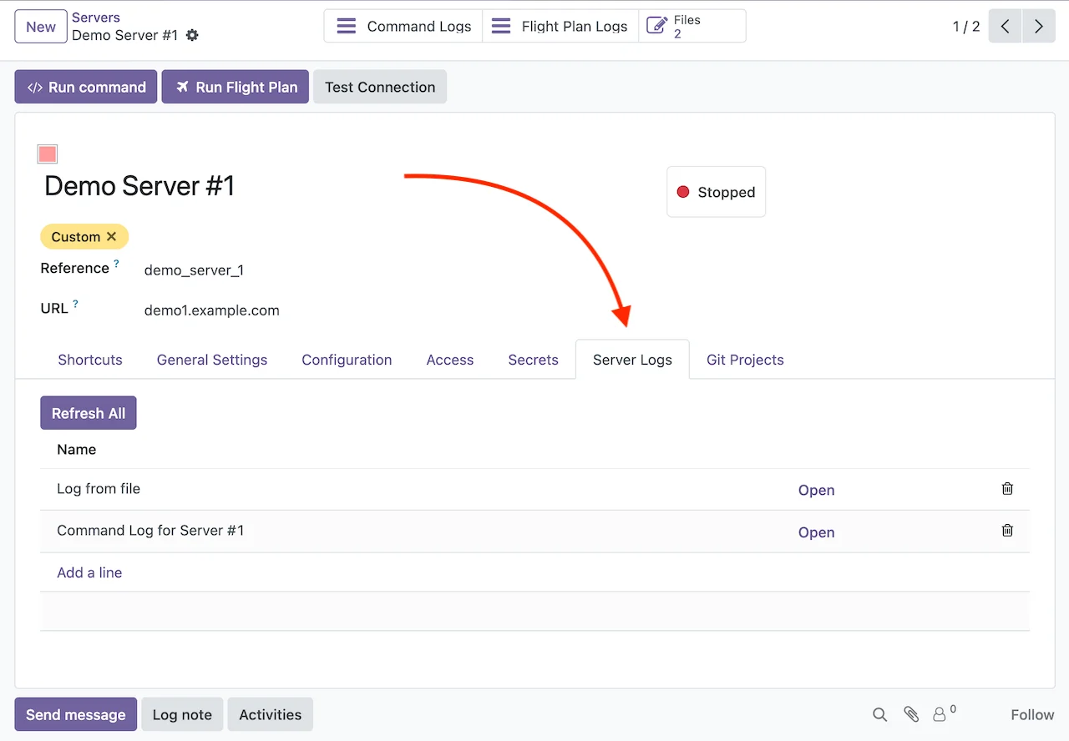The image size is (1069, 741).
Task: Open the followers person icon
Action: pyautogui.click(x=940, y=714)
